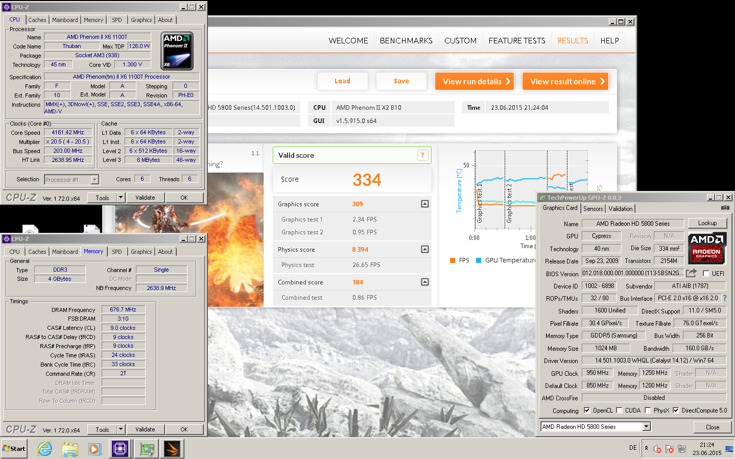This screenshot has height=459, width=735.
Task: Click the AMD Phenom II logo in CPU-Z
Action: pyautogui.click(x=177, y=51)
